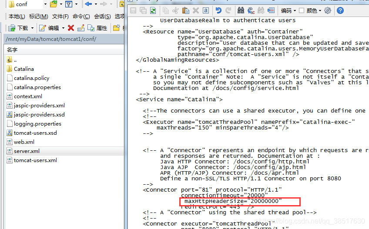Open the 颜色 color dropdown
The image size is (369, 229).
tap(314, 10)
